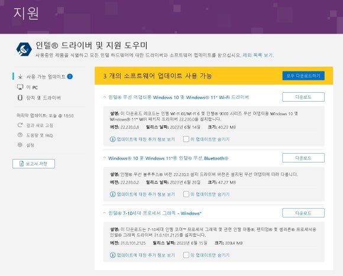The width and height of the screenshot is (343, 276).
Task: Click the question mark icon for 도움말 및 FAQ
Action: coord(20,135)
